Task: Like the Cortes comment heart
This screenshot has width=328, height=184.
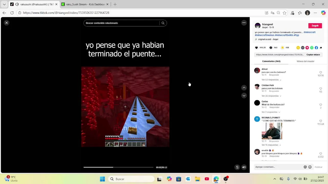Action: (x=321, y=105)
